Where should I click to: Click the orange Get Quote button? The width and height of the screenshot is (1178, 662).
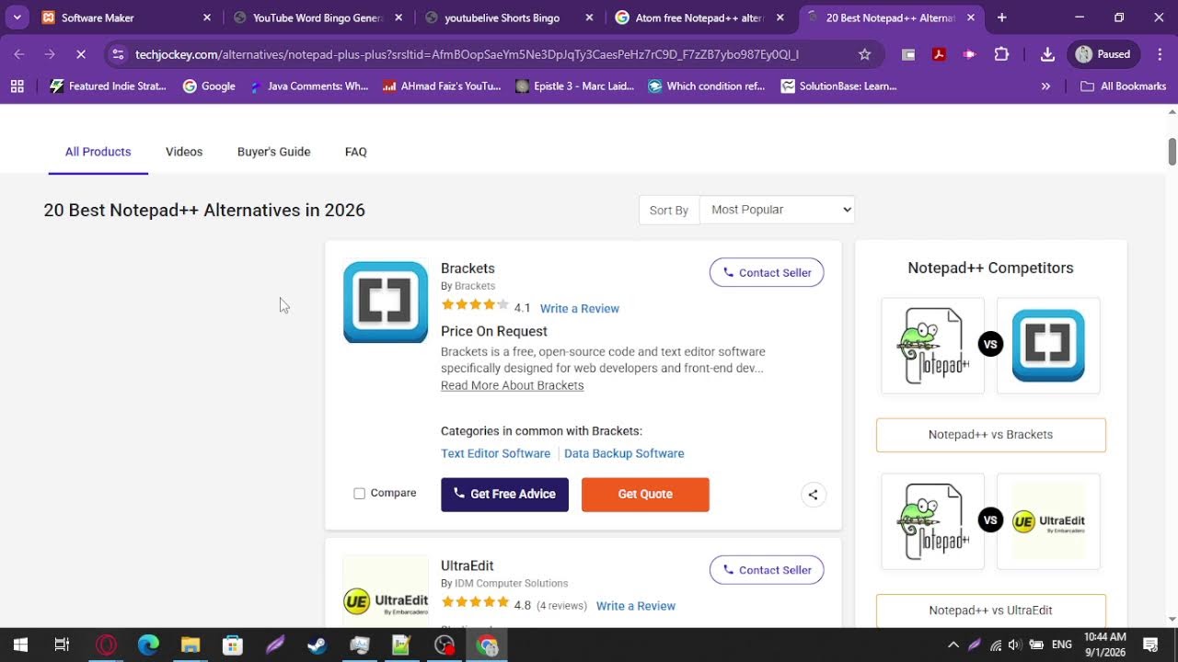coord(645,495)
